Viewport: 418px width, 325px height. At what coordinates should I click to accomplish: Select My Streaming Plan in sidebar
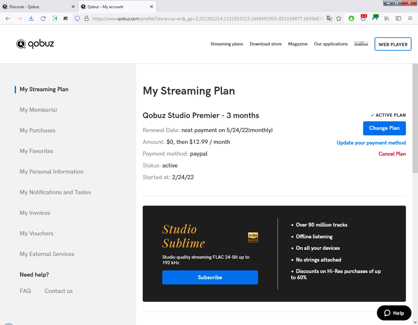[44, 89]
